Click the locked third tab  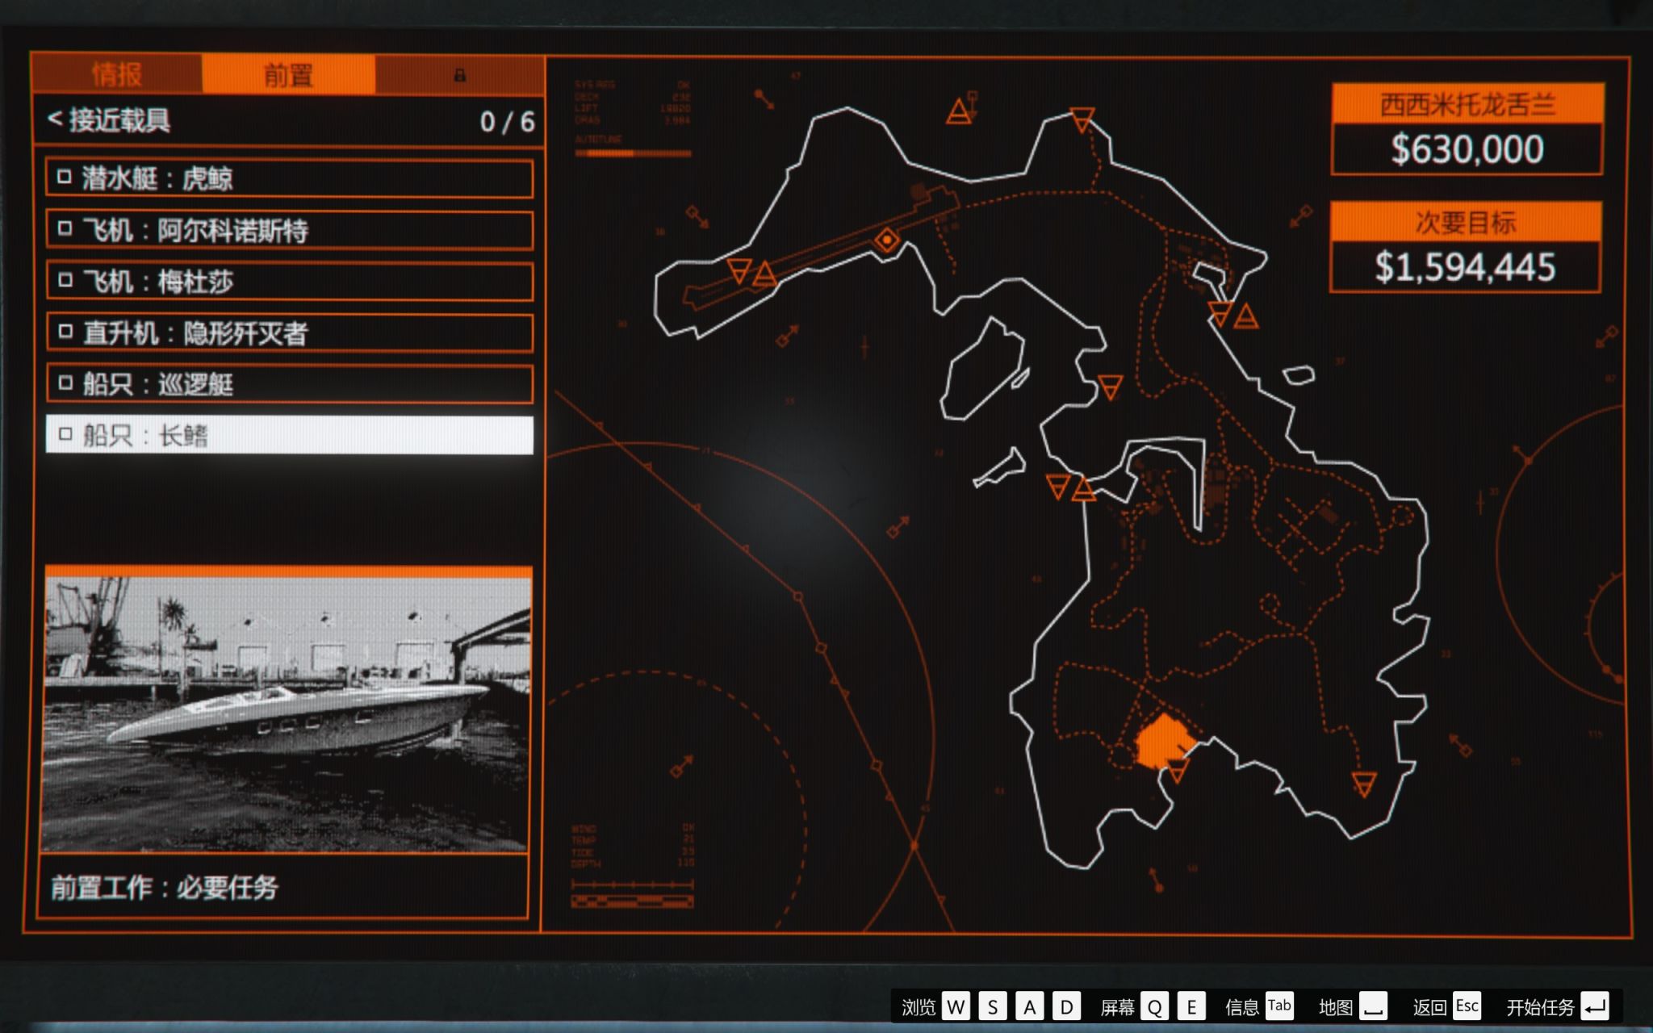459,74
